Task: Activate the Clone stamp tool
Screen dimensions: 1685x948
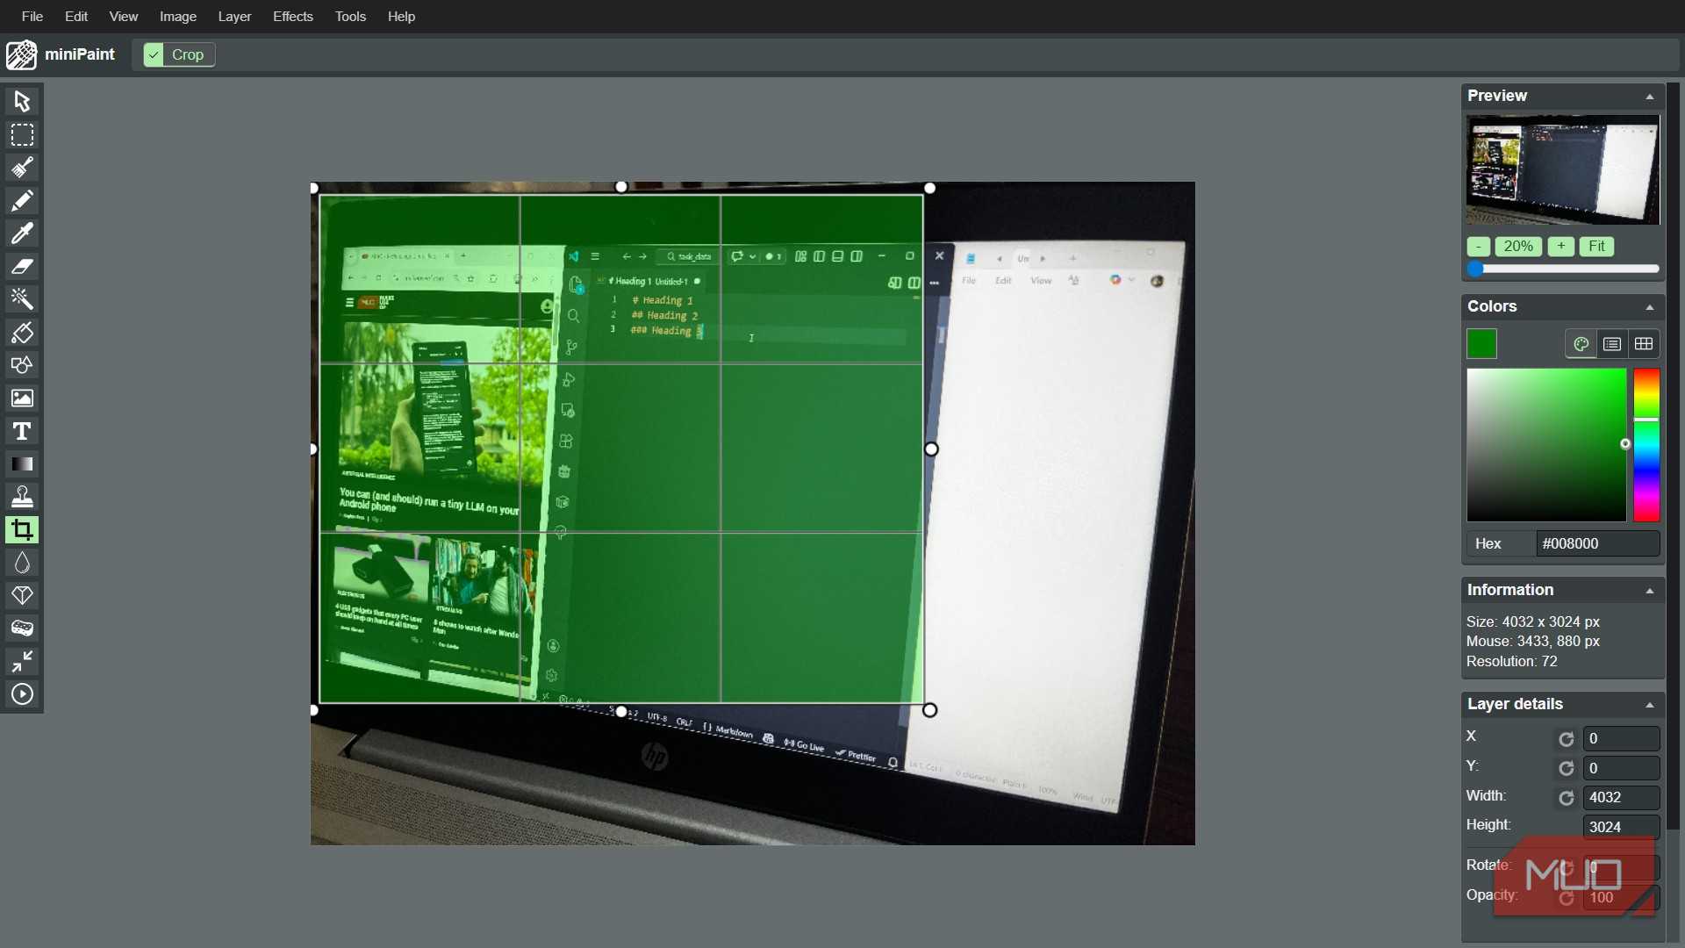Action: (x=22, y=497)
